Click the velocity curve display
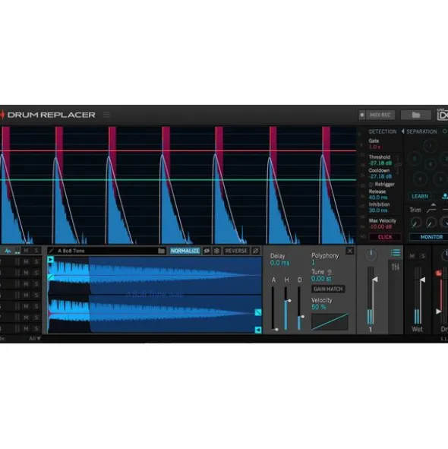448x449 pixels. point(330,321)
